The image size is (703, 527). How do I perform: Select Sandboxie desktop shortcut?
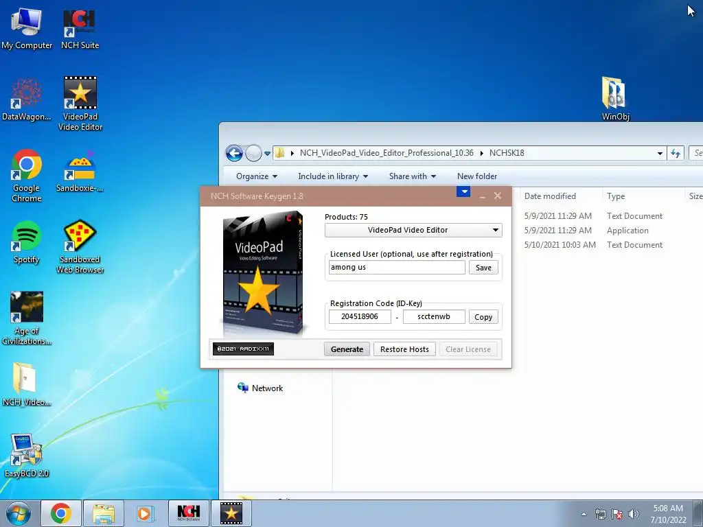click(80, 171)
